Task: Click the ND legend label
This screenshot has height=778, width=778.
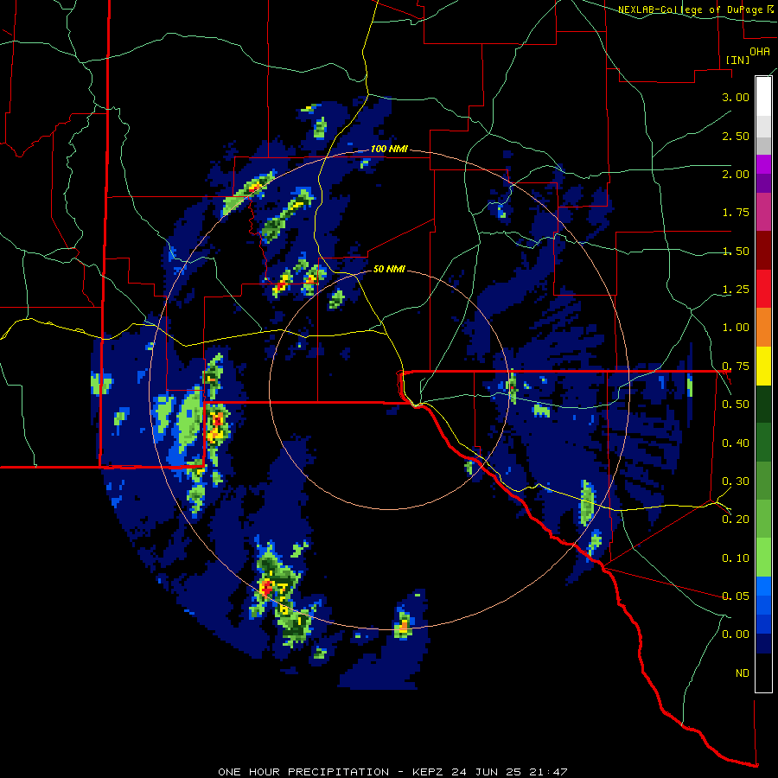Action: tap(743, 673)
